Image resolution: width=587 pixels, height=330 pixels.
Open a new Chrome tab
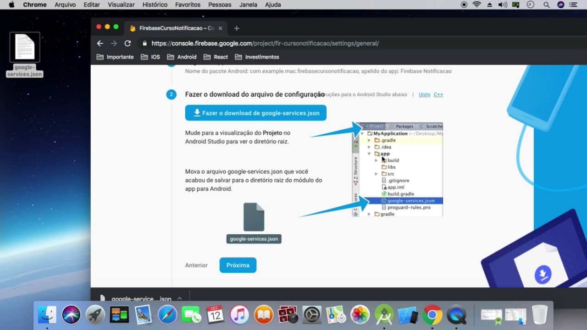coord(237,28)
